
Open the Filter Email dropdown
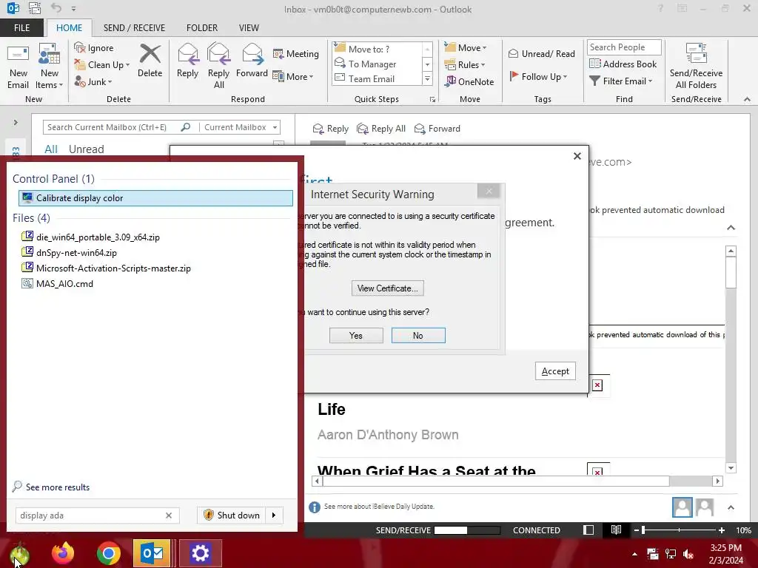tap(621, 81)
